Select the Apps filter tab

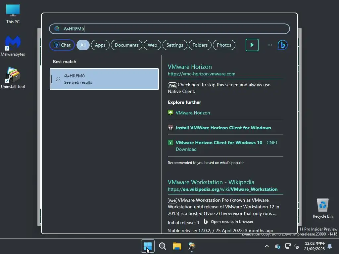pos(100,45)
